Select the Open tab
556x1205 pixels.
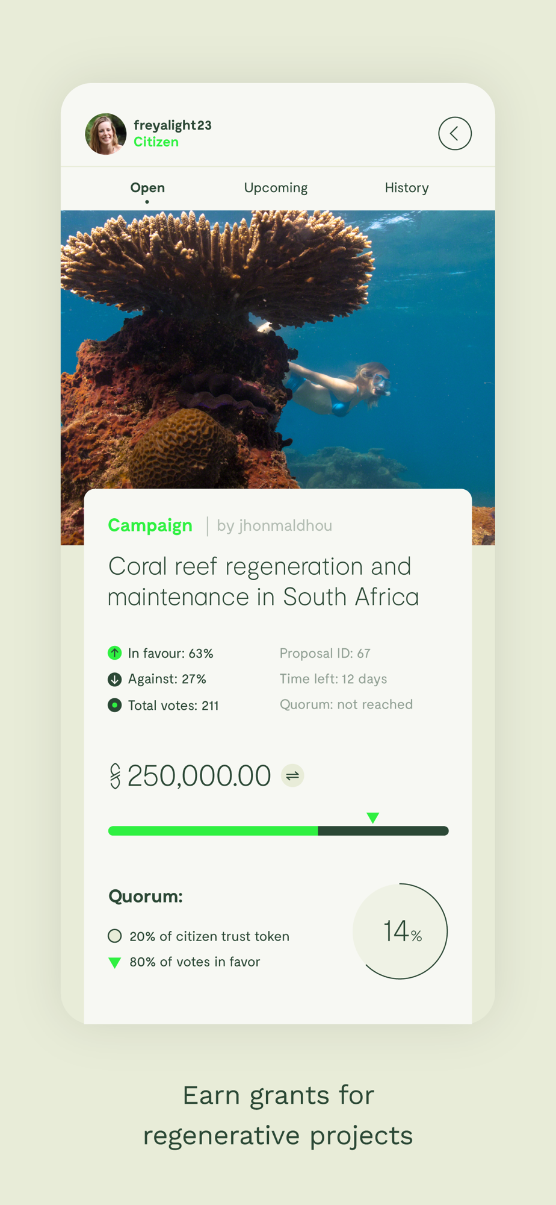(x=147, y=188)
